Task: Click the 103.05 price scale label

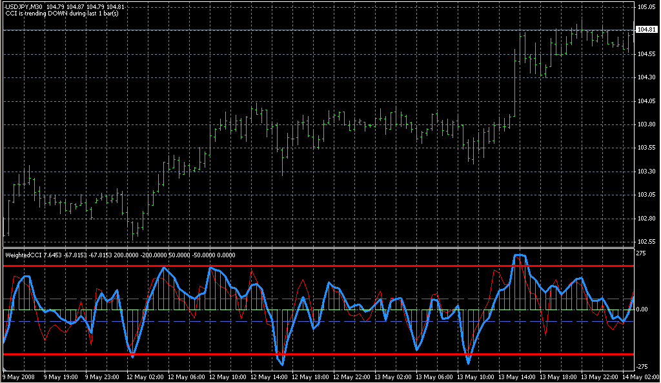Action: pos(646,195)
